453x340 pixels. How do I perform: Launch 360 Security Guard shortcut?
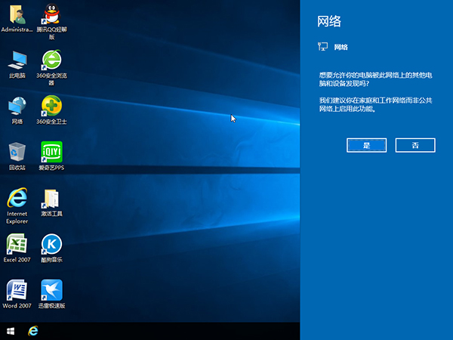[51, 107]
